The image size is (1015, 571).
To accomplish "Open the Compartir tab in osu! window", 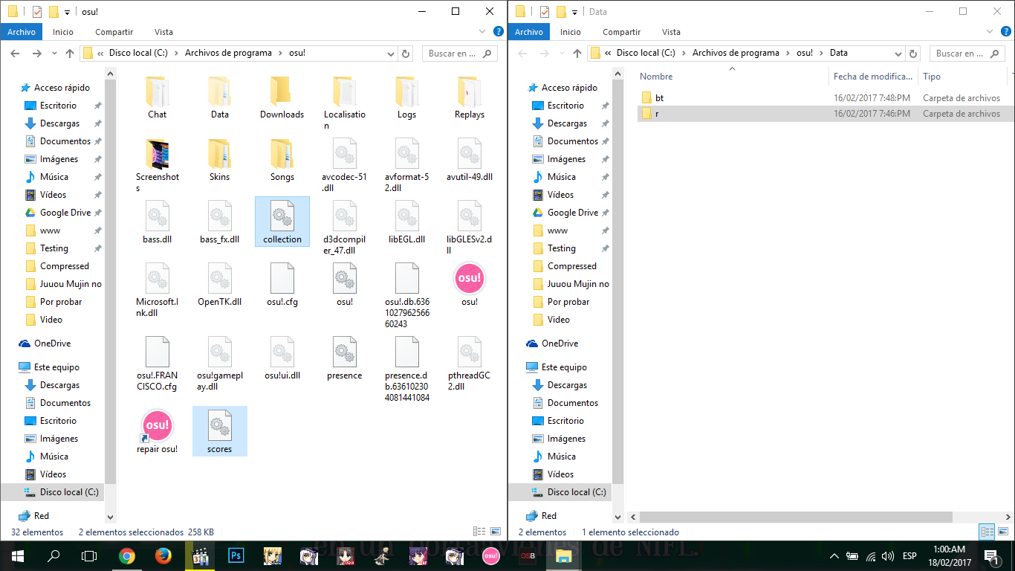I will 114,32.
